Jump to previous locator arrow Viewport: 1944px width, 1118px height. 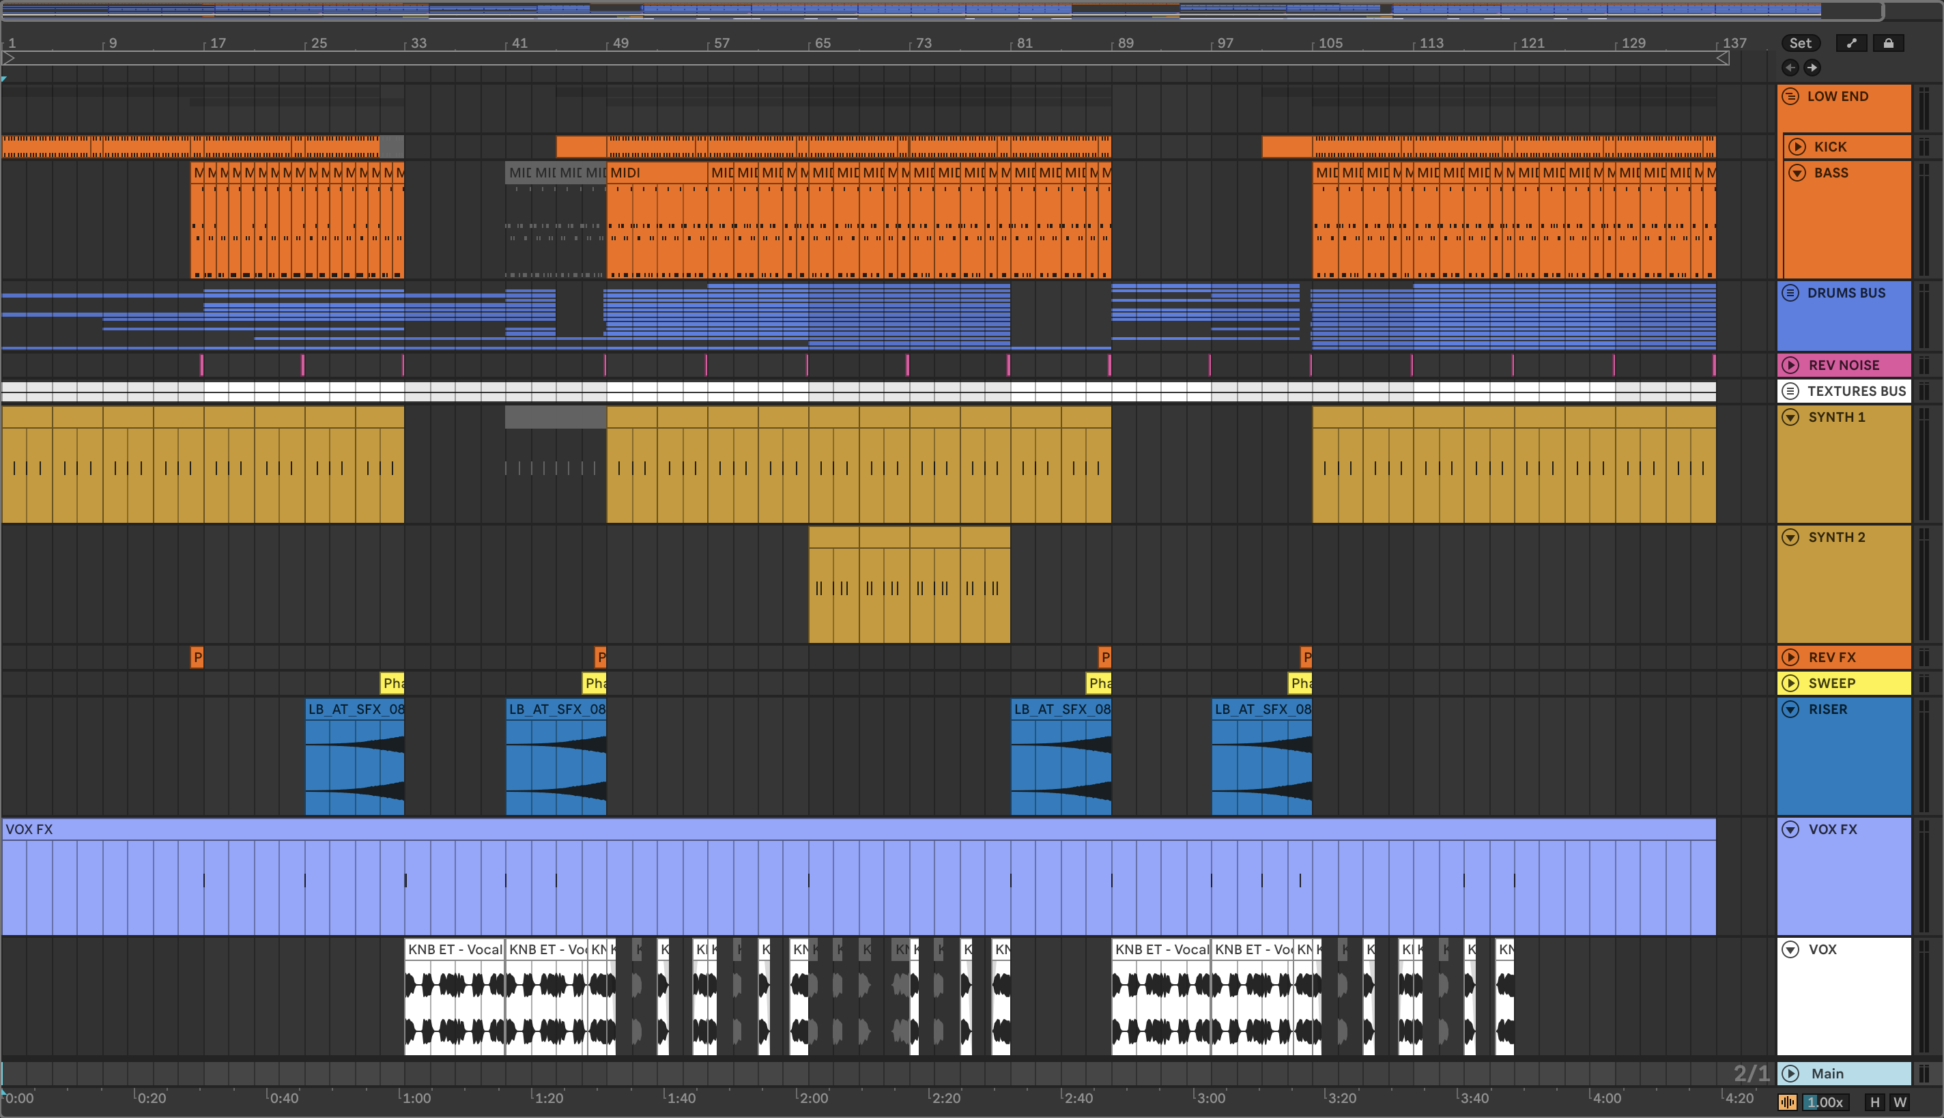pos(1790,68)
